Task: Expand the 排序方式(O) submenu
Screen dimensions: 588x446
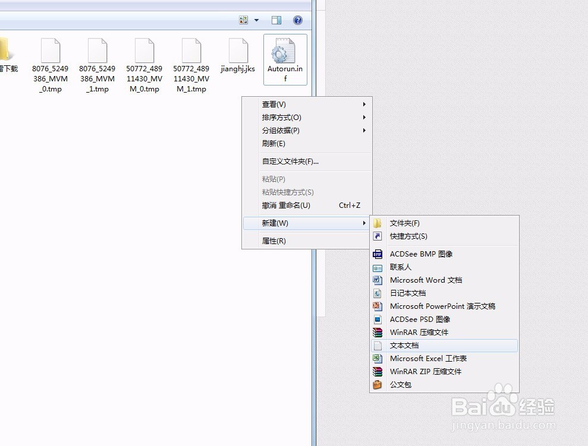Action: coord(307,117)
